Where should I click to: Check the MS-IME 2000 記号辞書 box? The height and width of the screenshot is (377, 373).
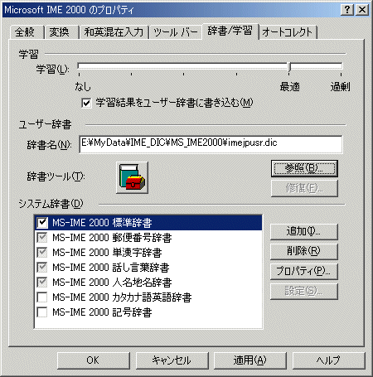pyautogui.click(x=42, y=312)
